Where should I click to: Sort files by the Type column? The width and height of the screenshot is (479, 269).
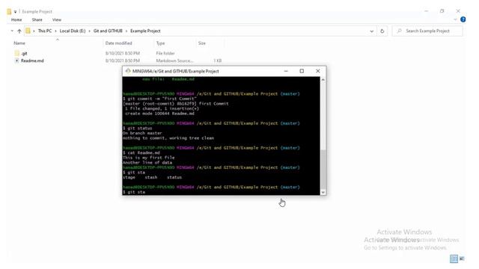pyautogui.click(x=160, y=43)
